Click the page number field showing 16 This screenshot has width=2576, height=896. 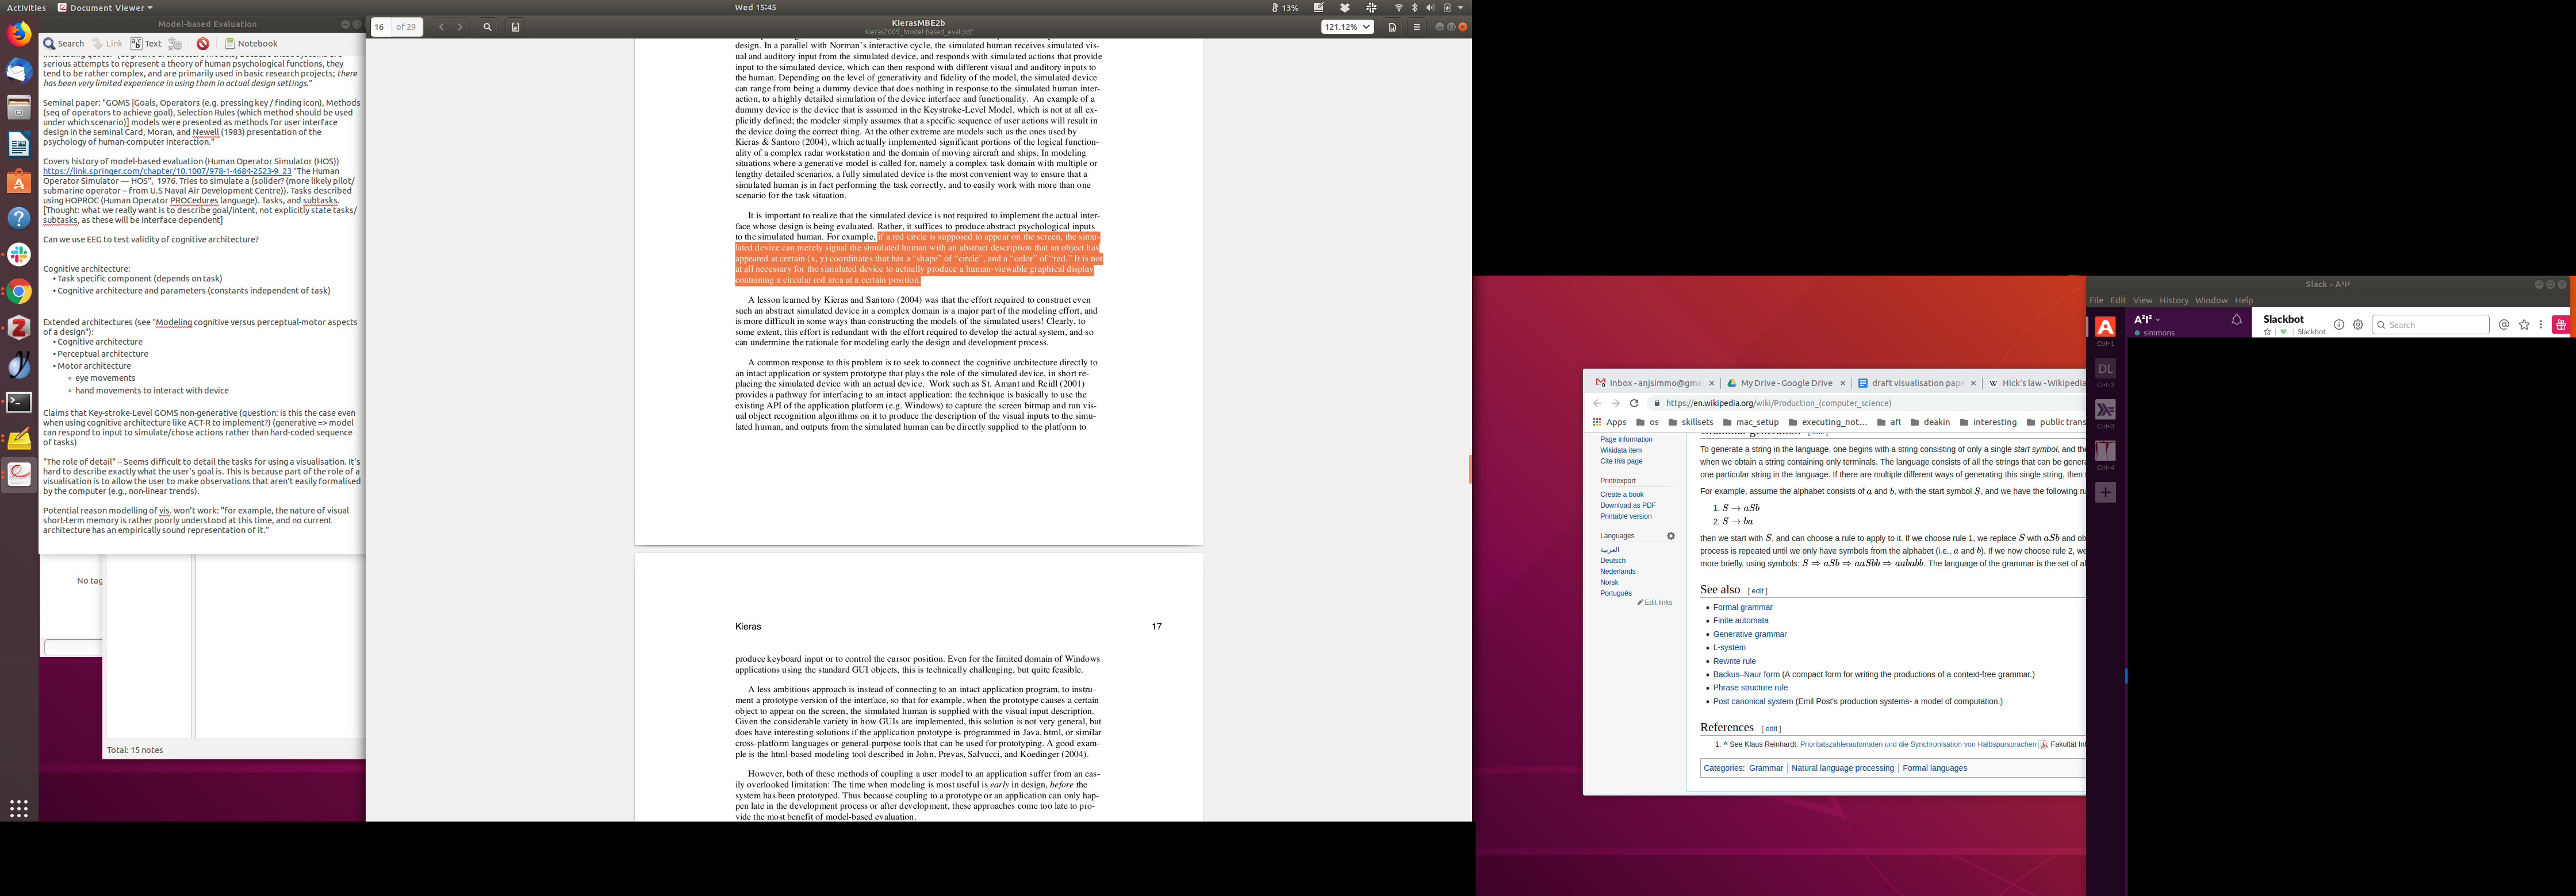(x=380, y=27)
